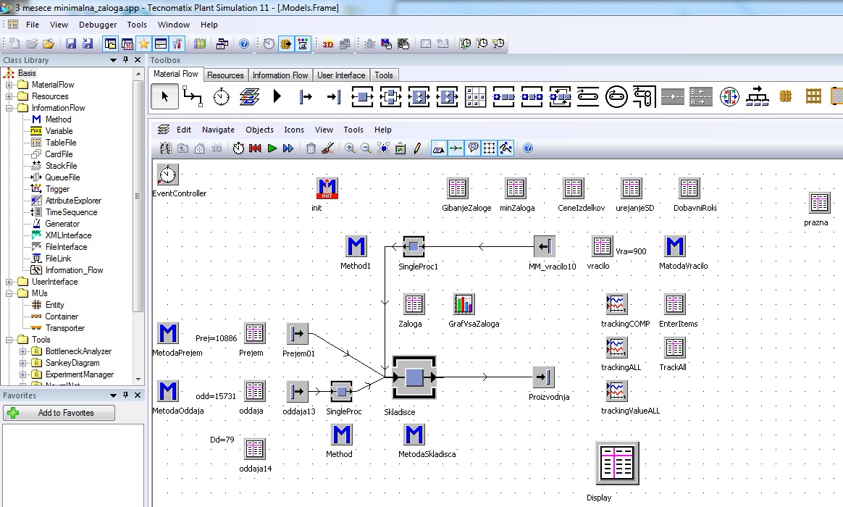Expand the MaterialFlow folder
843x507 pixels.
[10, 85]
